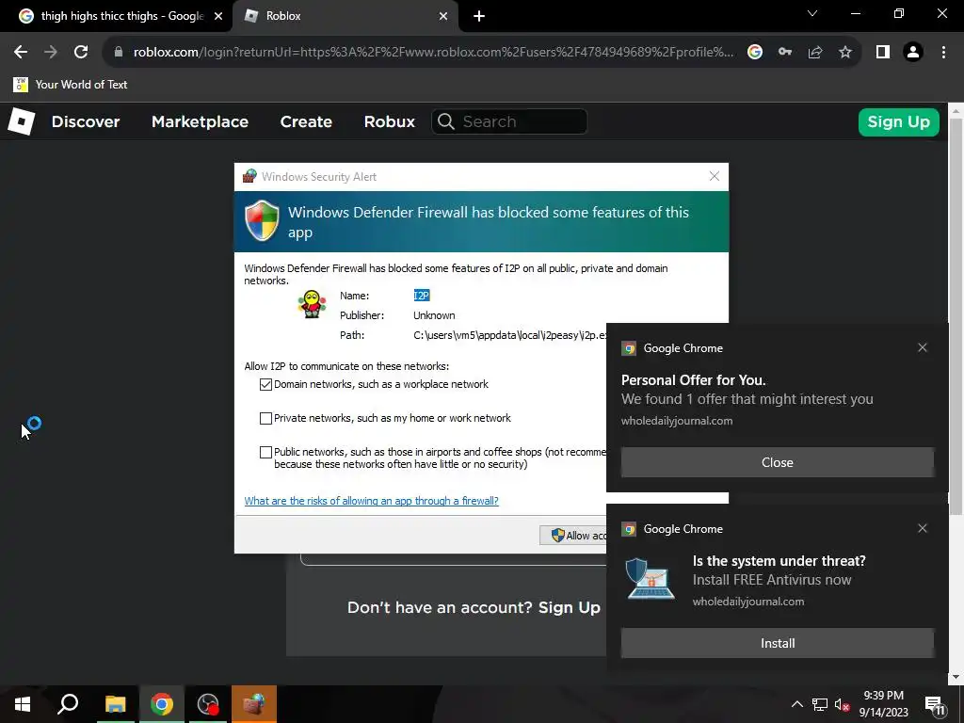Show hidden tray icons chevron

tap(796, 704)
